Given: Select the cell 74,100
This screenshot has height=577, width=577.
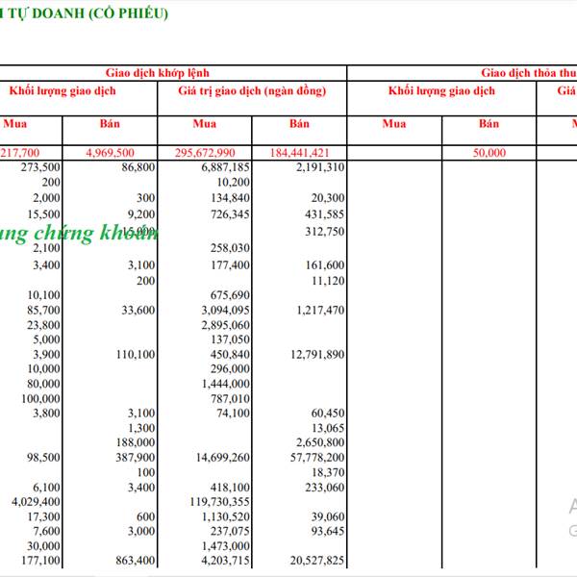Looking at the screenshot, I should (x=234, y=413).
